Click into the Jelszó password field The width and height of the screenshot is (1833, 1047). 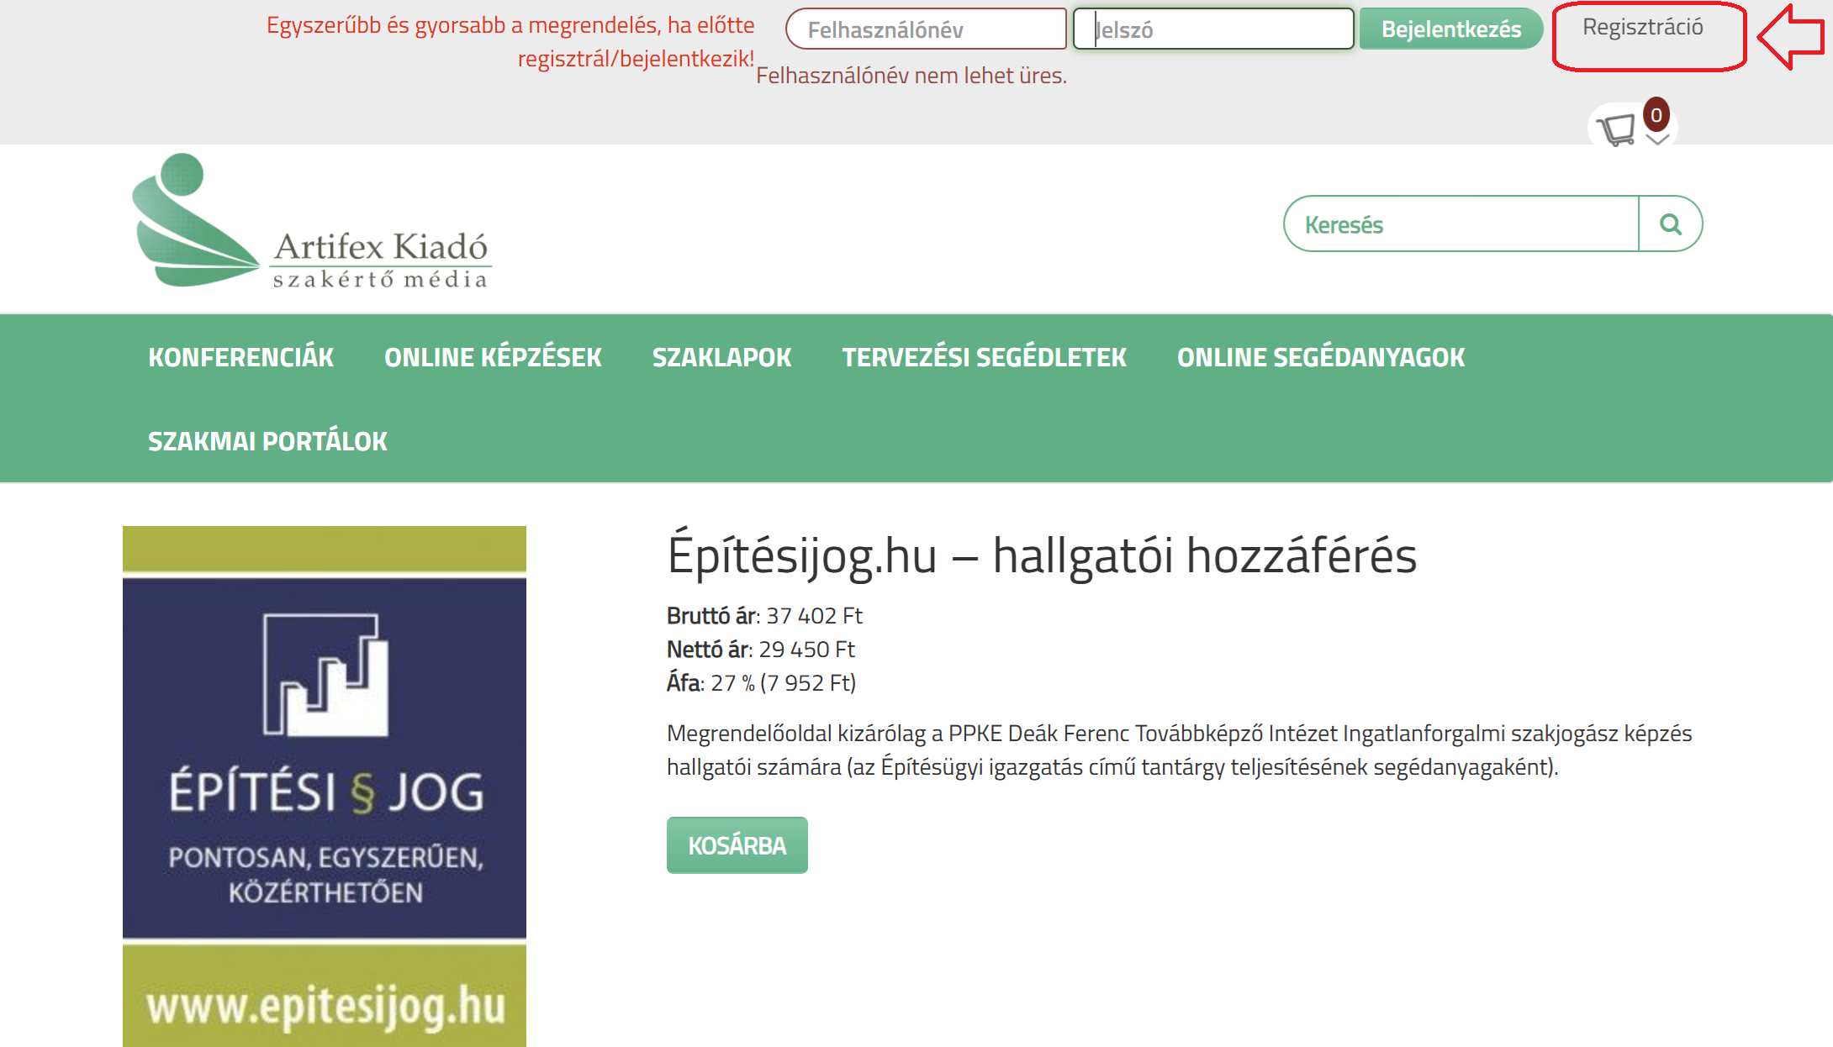[x=1212, y=30]
